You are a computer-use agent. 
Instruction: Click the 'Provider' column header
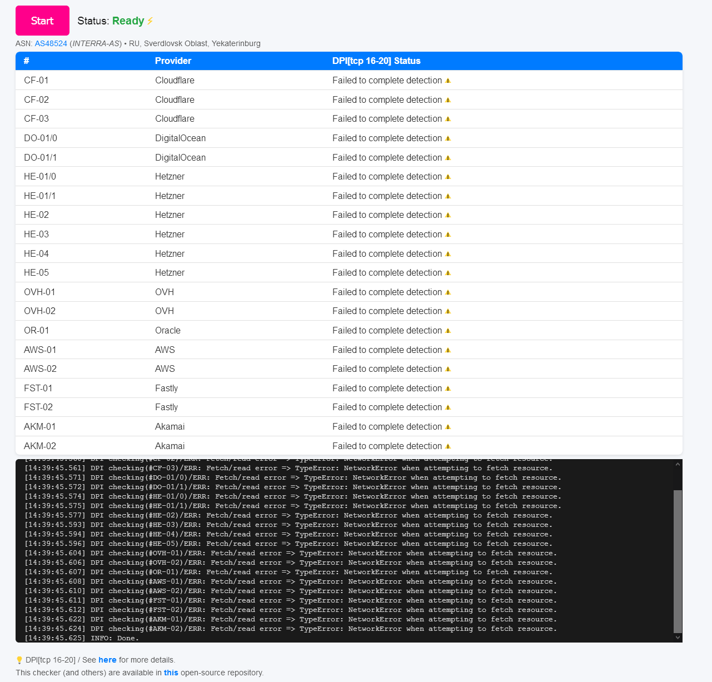(x=173, y=61)
